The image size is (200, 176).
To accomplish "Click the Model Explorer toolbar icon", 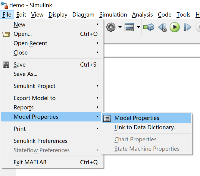I will point(129,27).
